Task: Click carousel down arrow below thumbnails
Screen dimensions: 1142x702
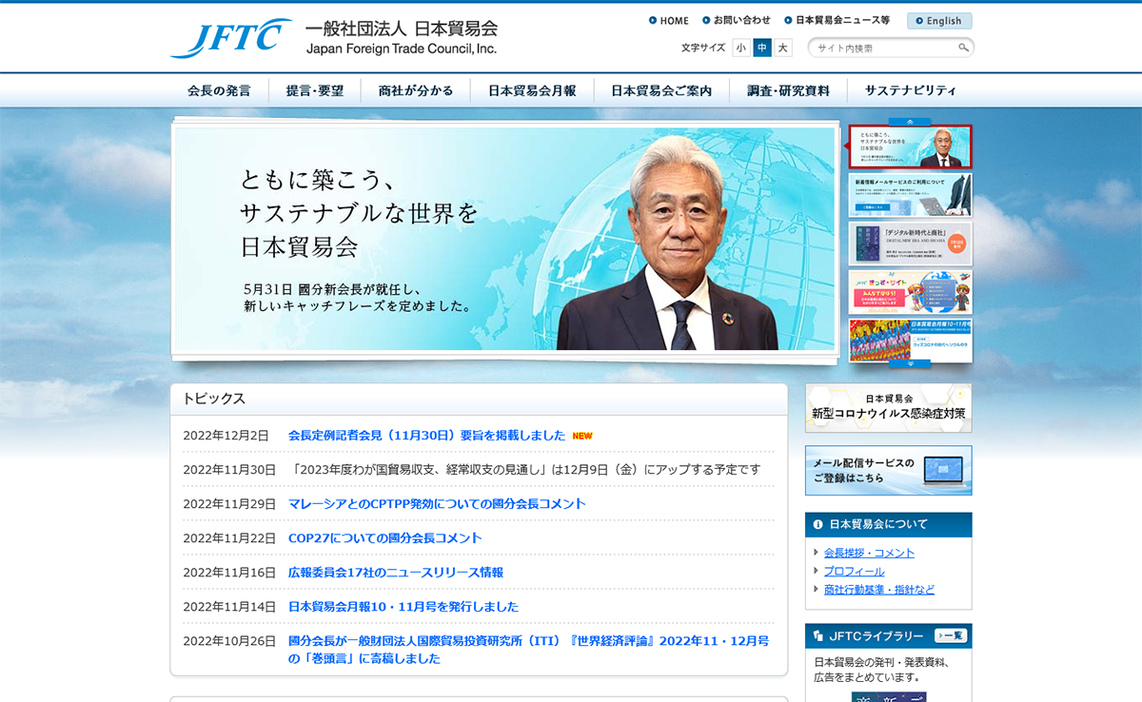Action: click(x=910, y=363)
